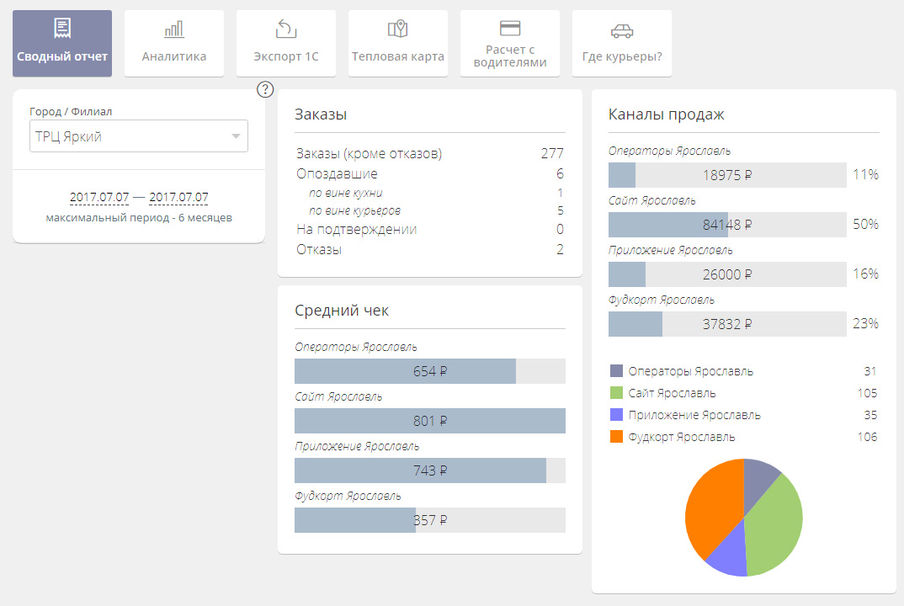Viewport: 904px width, 606px height.
Task: Click the Каналы продаж panel heading
Action: [666, 114]
